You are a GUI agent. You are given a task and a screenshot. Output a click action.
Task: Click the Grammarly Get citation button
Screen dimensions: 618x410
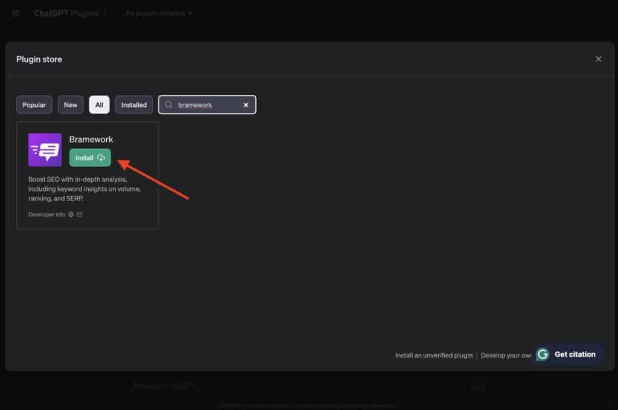pyautogui.click(x=567, y=354)
